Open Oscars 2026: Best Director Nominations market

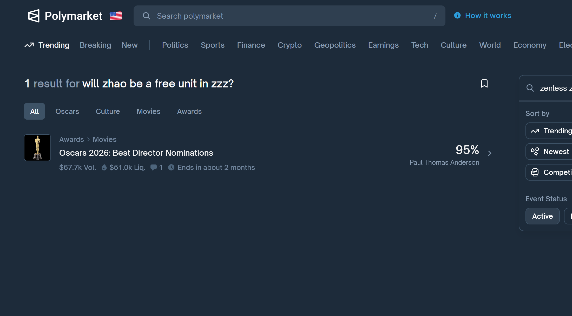(136, 153)
